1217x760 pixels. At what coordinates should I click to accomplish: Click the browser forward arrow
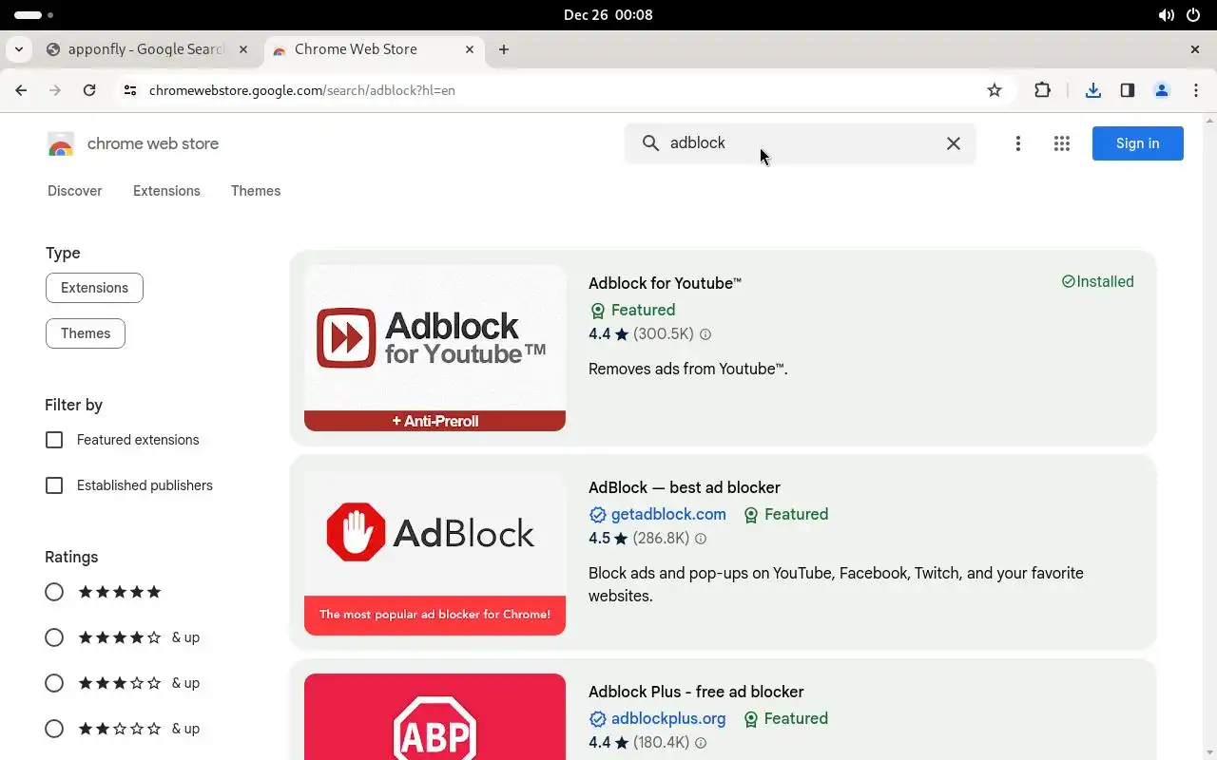55,90
